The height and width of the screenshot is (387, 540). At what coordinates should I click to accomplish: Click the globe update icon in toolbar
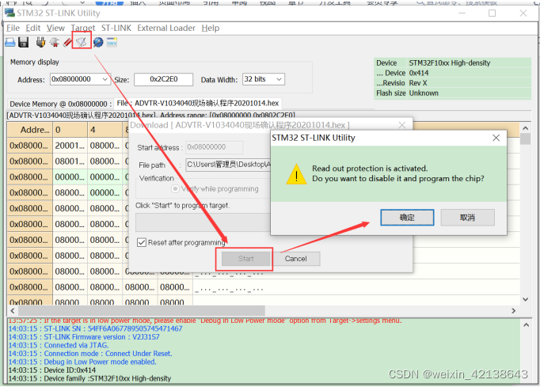98,43
